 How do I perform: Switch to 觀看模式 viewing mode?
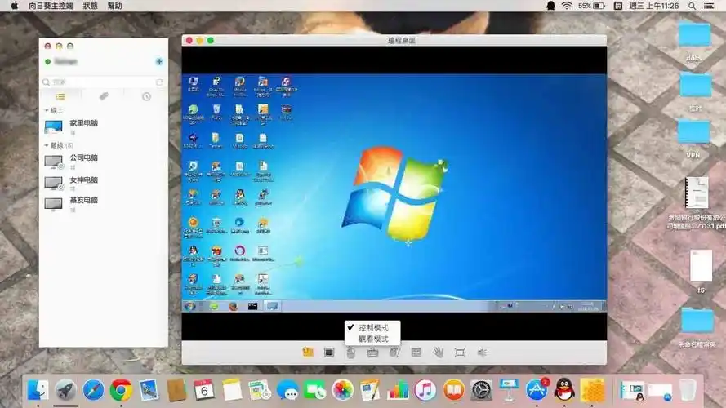tap(373, 338)
